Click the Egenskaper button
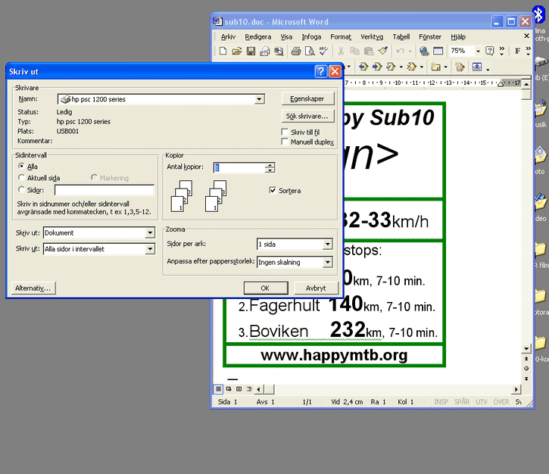Viewport: 549px width, 474px height. click(307, 99)
